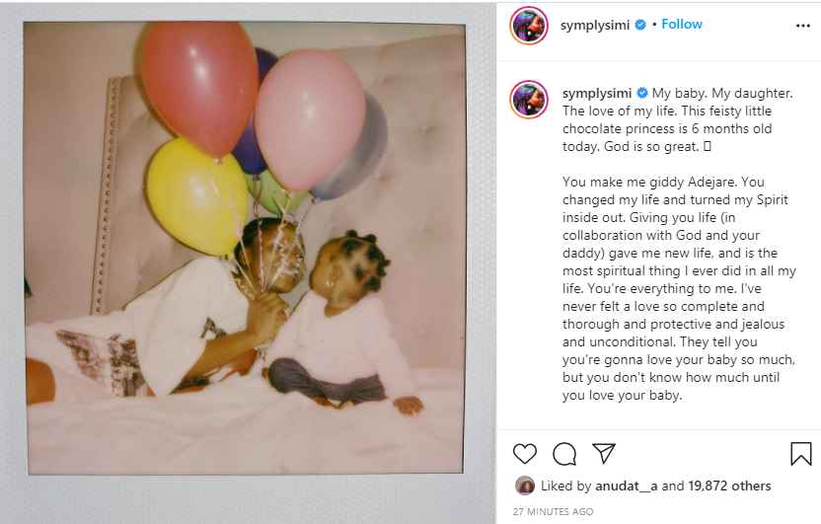The width and height of the screenshot is (821, 524).
Task: Click verified badge beside caption username
Action: (642, 93)
